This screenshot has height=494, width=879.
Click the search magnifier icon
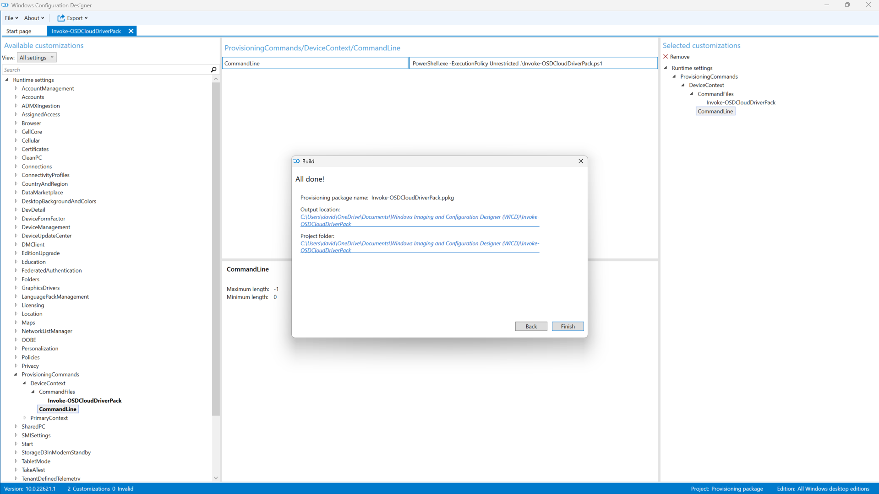tap(213, 70)
